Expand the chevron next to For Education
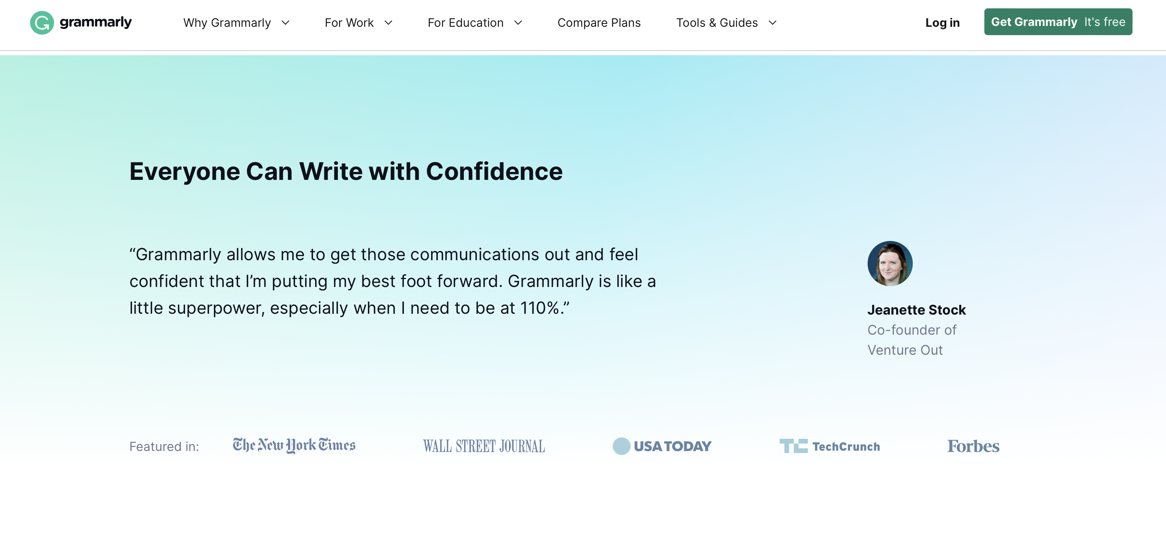The height and width of the screenshot is (548, 1166). (518, 23)
